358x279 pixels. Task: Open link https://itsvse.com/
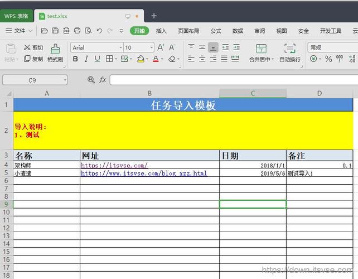[x=114, y=165]
